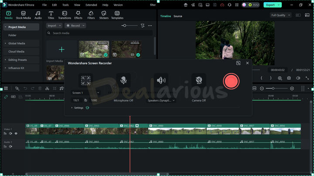Expand Editing Presets in sidebar
This screenshot has width=314, height=176.
click(5, 60)
